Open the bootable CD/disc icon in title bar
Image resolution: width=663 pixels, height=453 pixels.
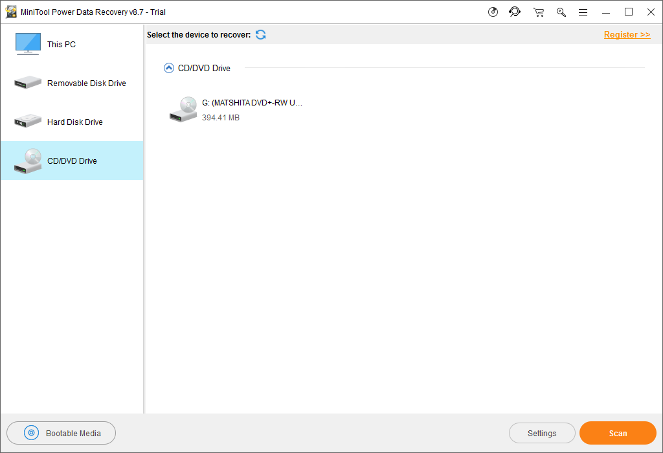pos(493,12)
